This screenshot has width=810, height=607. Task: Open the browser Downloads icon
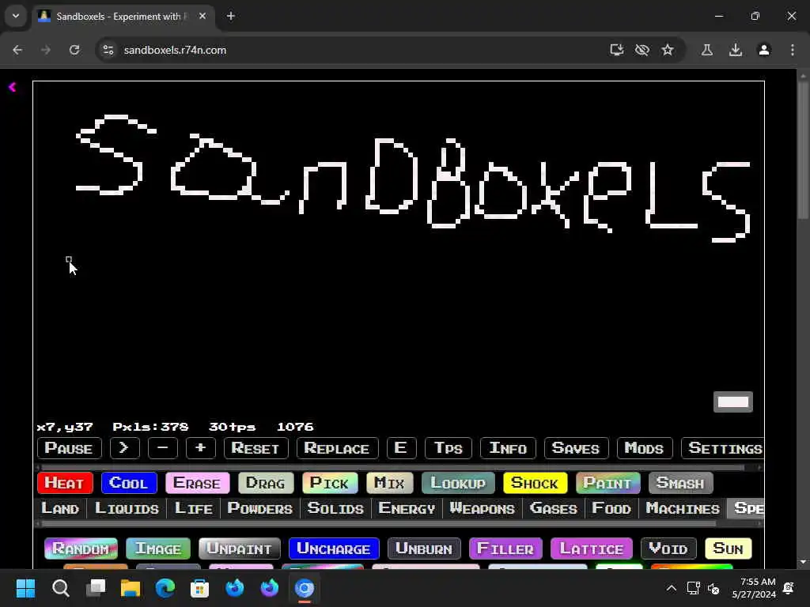pos(736,50)
